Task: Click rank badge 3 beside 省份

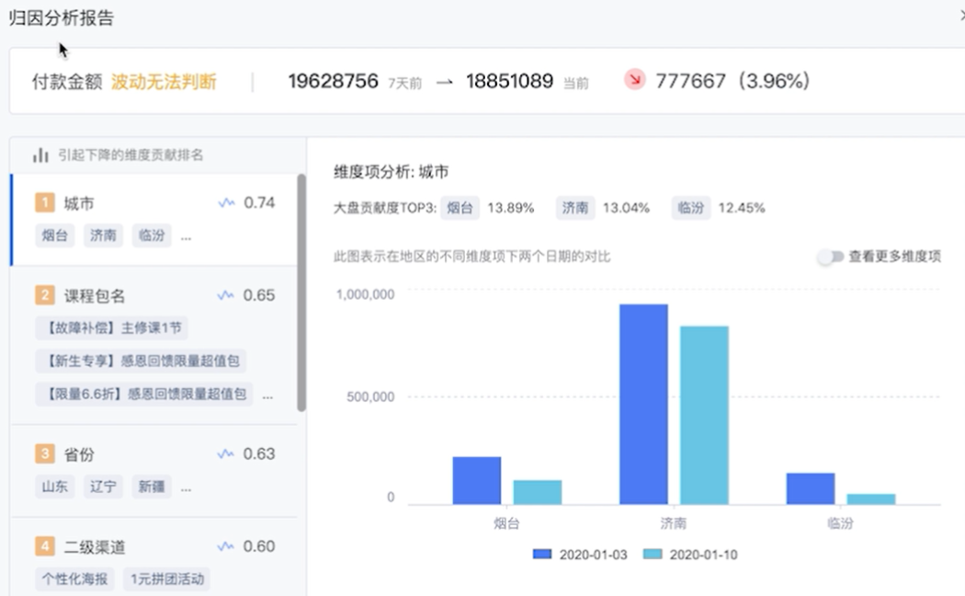Action: pyautogui.click(x=45, y=454)
